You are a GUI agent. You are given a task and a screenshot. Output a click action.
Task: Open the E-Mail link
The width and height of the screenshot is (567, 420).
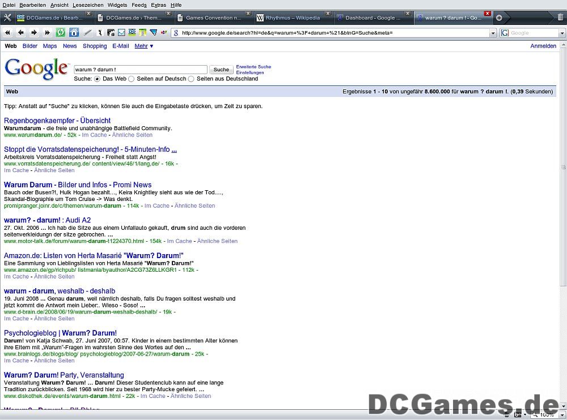(x=121, y=46)
